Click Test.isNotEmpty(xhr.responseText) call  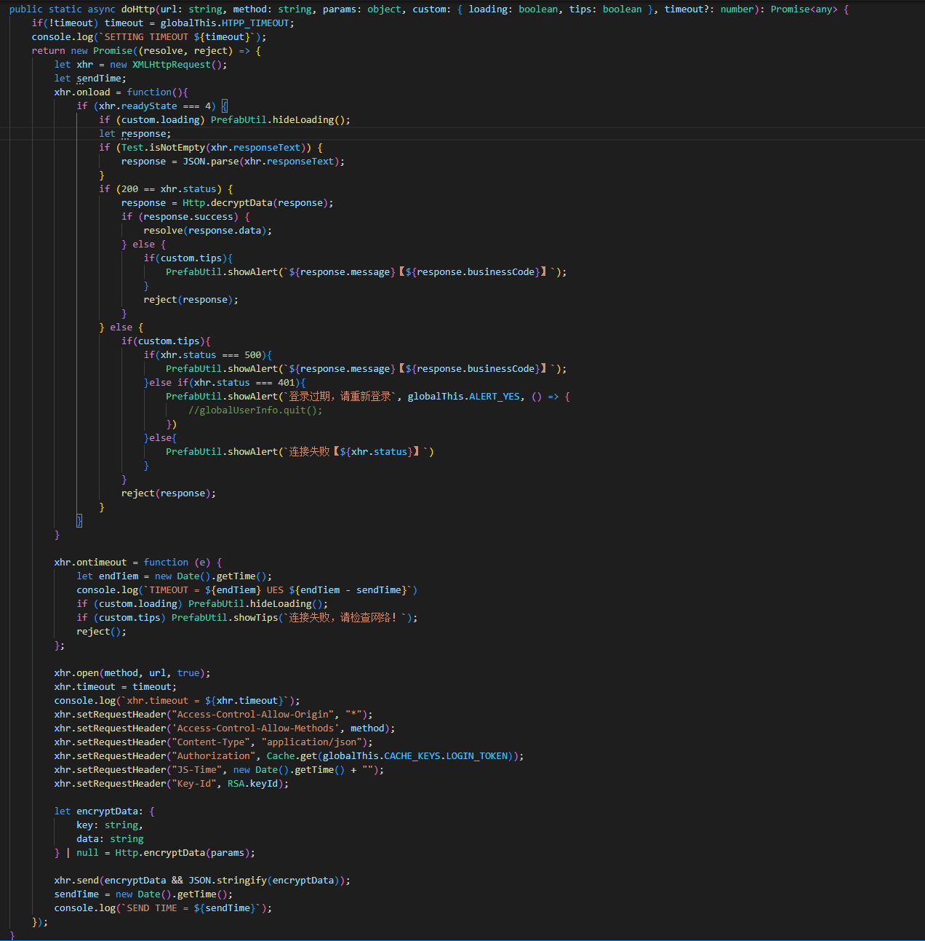[x=216, y=148]
